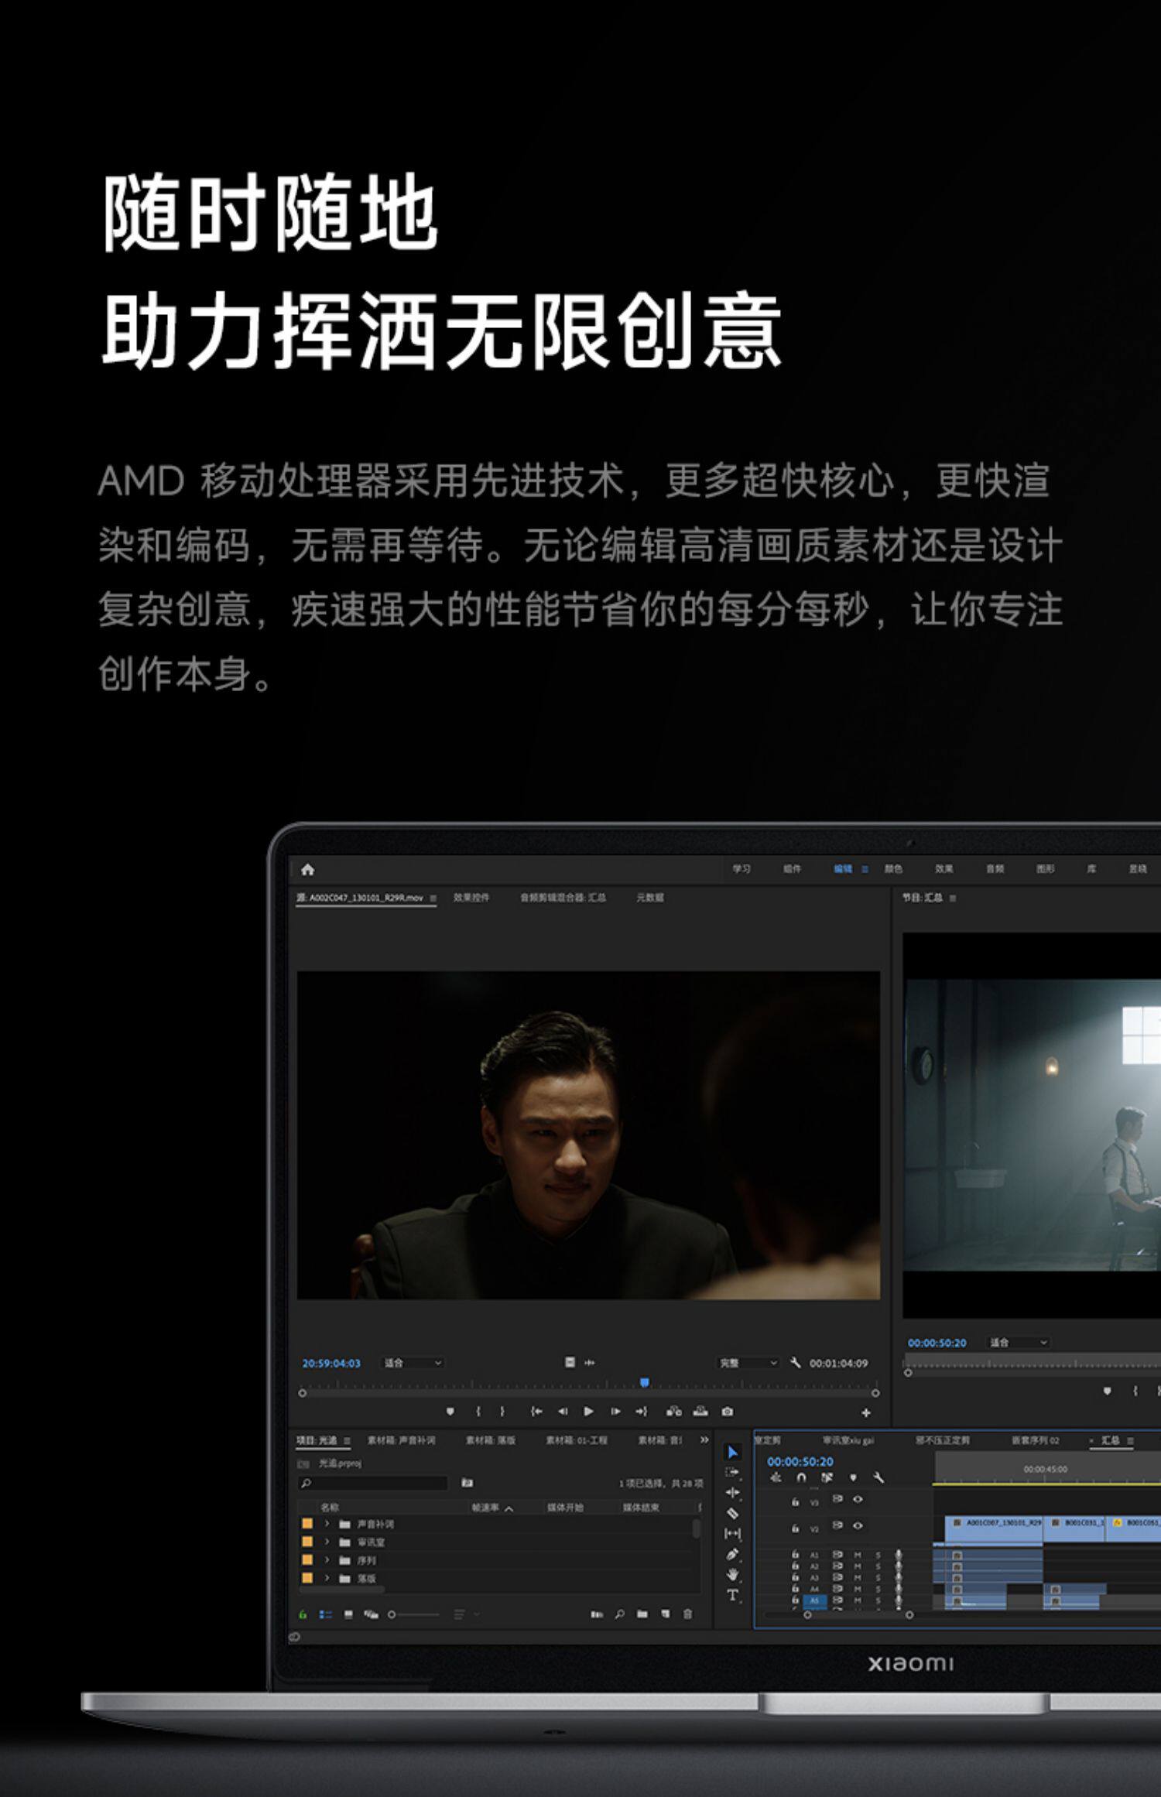Screen dimensions: 1161x1797
Task: Switch to 音频剪辑混合器 tab
Action: 563,898
